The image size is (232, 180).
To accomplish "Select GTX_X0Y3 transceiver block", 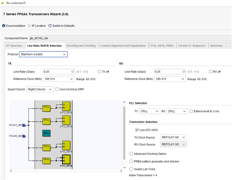I will tap(66, 106).
